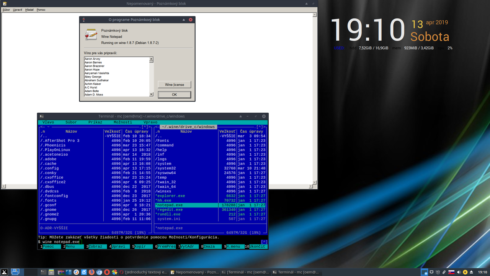Click the 1 Pomoc function key button
490x276 pixels.
point(51,246)
